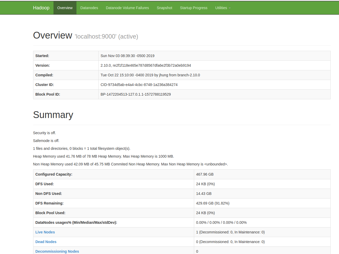The image size is (339, 254).
Task: Click the 'Version:' row label
Action: [43, 65]
